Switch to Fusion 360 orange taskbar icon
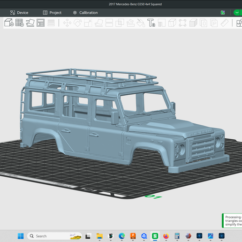242x242 pixels. [x=133, y=236]
